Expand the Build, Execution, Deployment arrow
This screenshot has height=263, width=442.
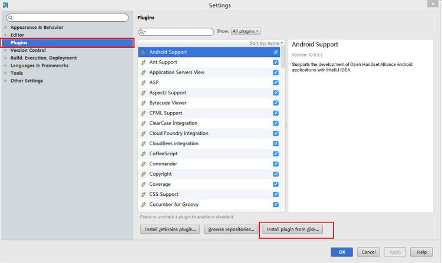pyautogui.click(x=6, y=58)
